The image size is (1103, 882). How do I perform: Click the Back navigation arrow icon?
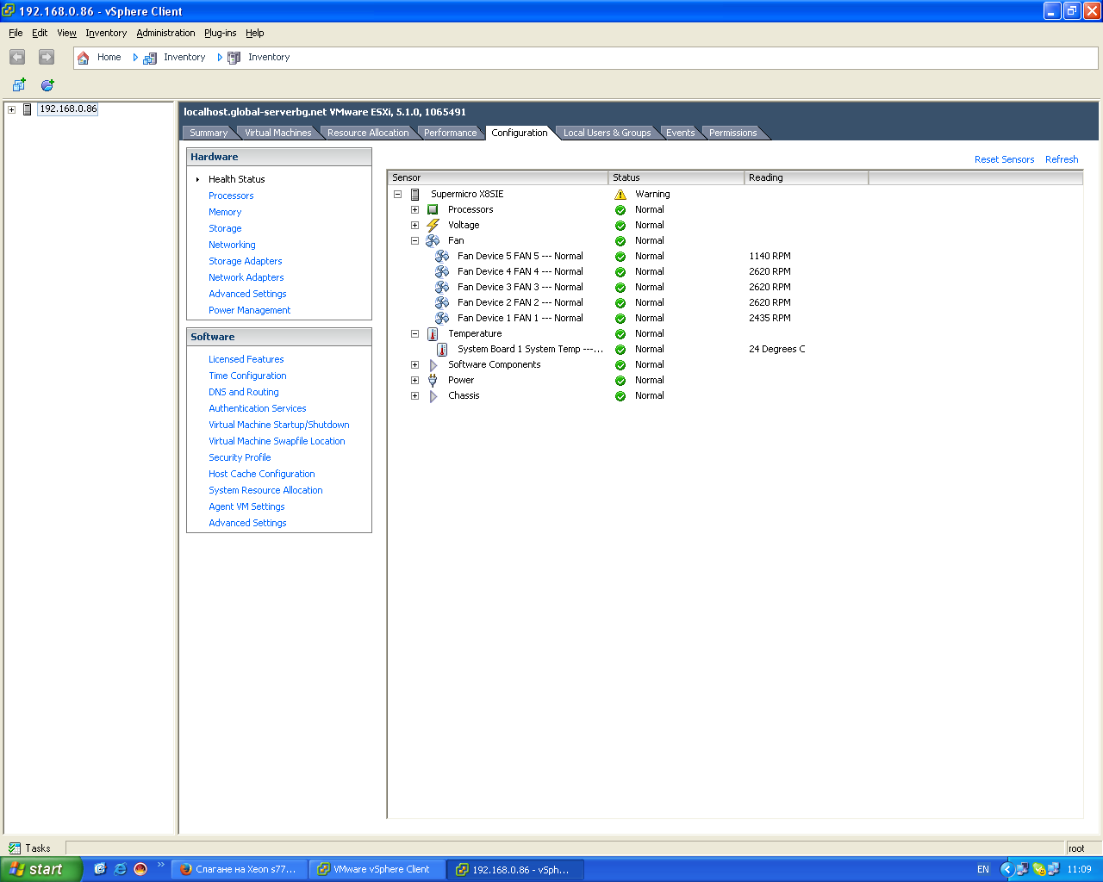coord(17,57)
